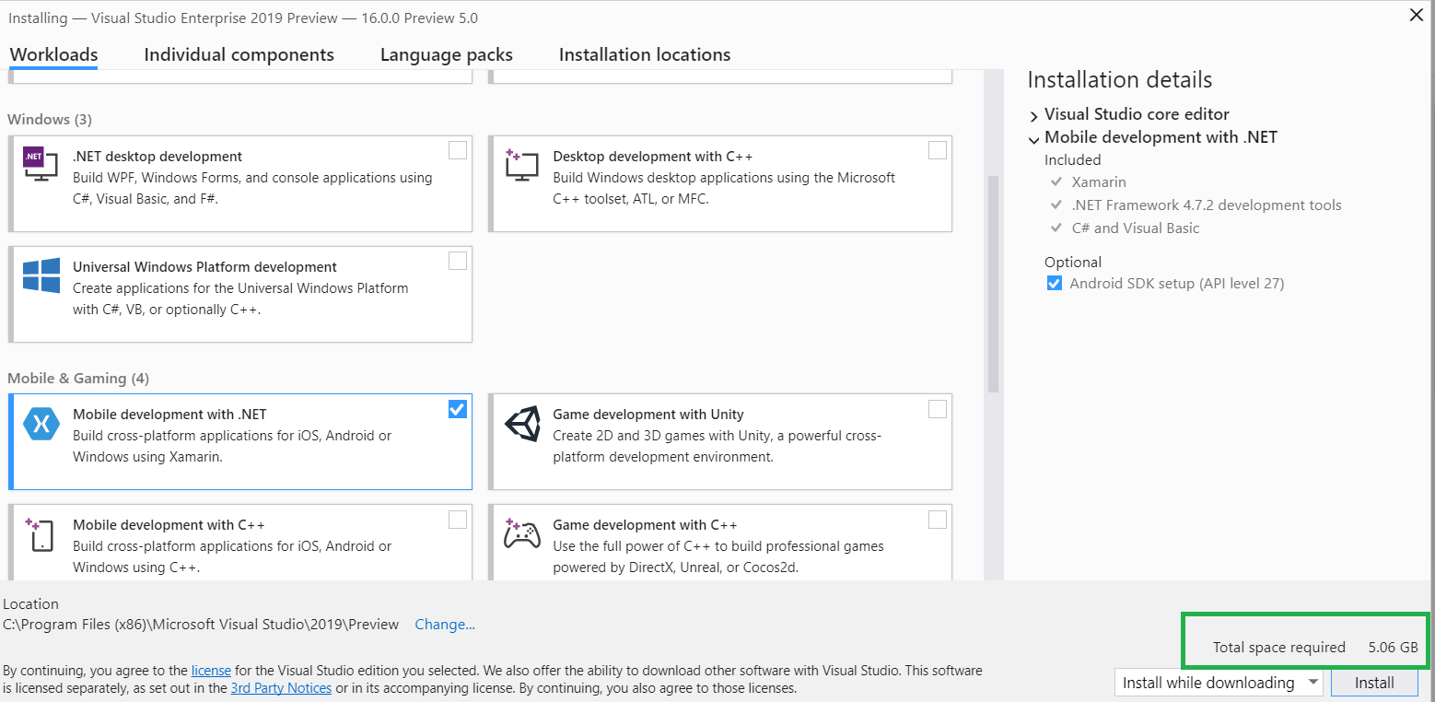Click the Mobile development with C++ icon
Viewport: 1435px width, 702px height.
click(41, 534)
